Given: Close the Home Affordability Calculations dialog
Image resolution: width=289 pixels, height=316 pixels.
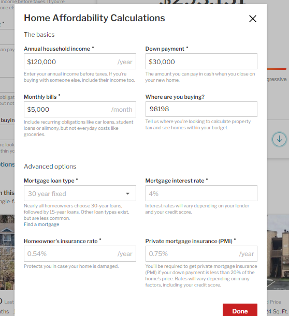Looking at the screenshot, I should coord(252,19).
